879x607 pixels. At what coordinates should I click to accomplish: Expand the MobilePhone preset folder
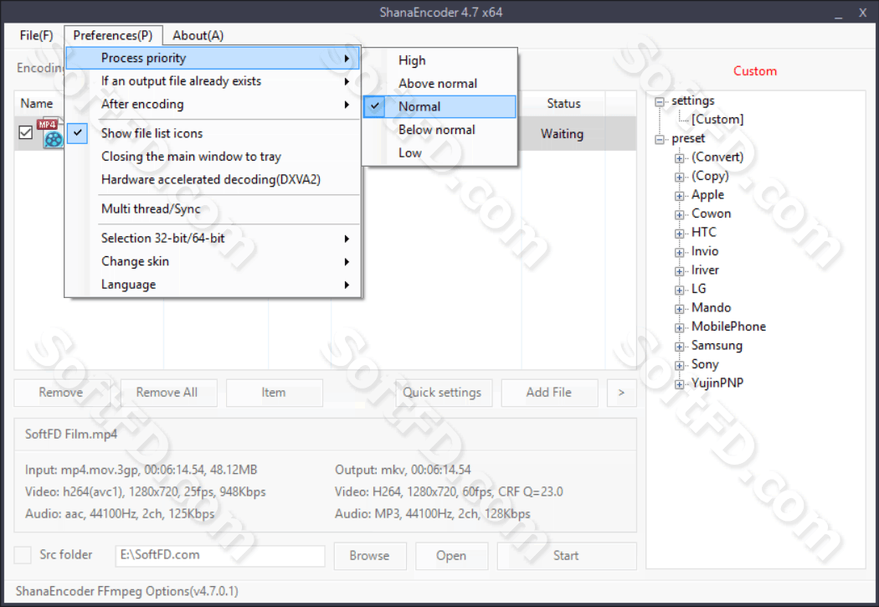pyautogui.click(x=680, y=327)
